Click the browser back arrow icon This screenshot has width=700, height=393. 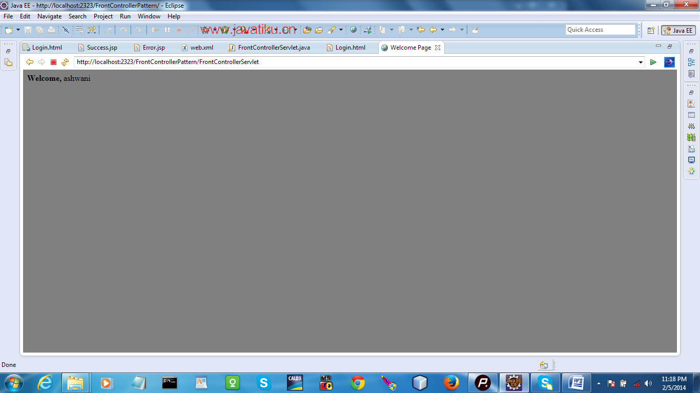pos(30,62)
